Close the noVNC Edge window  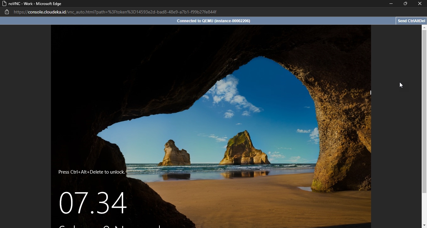coord(419,4)
